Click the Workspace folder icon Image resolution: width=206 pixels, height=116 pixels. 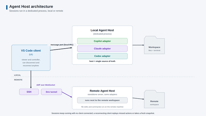pos(154,45)
